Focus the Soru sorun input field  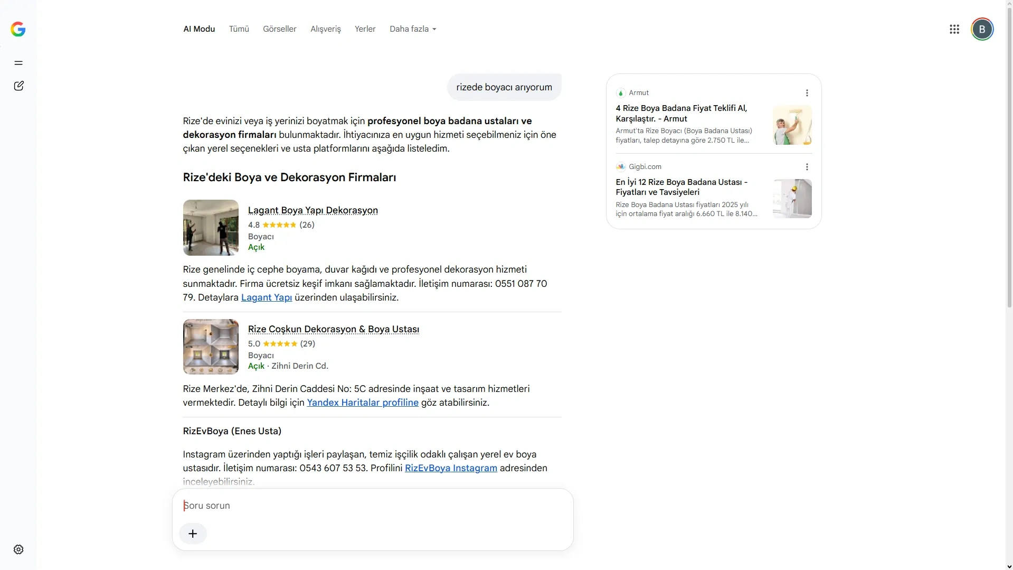(x=373, y=506)
